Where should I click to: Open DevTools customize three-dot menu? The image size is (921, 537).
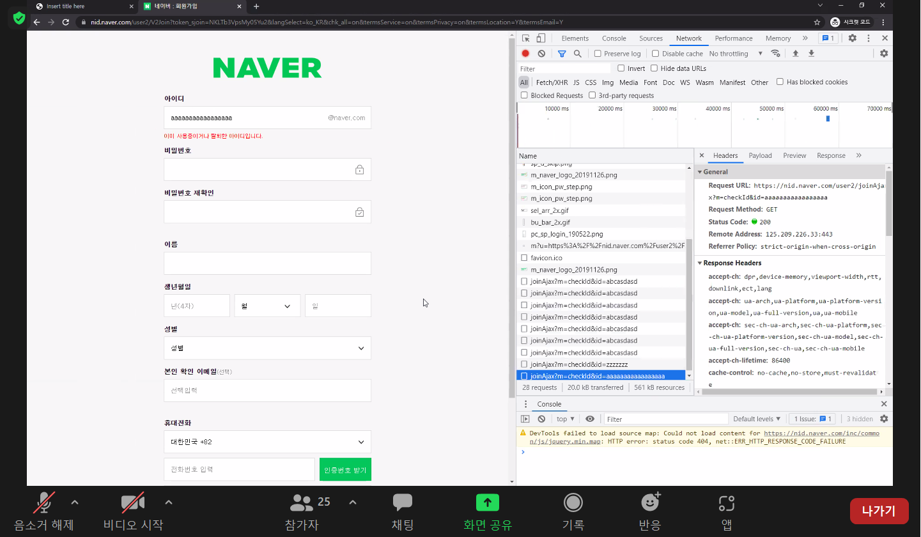point(869,38)
